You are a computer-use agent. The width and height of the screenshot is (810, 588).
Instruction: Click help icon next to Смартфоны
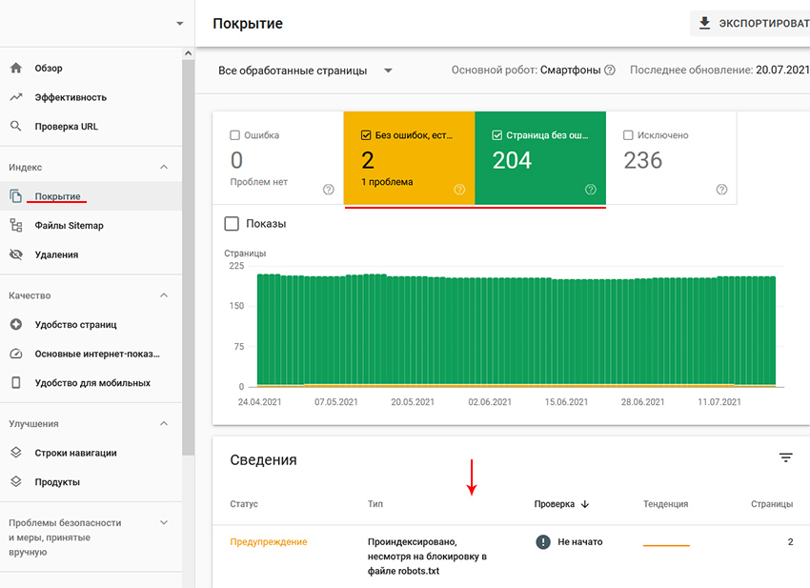610,71
